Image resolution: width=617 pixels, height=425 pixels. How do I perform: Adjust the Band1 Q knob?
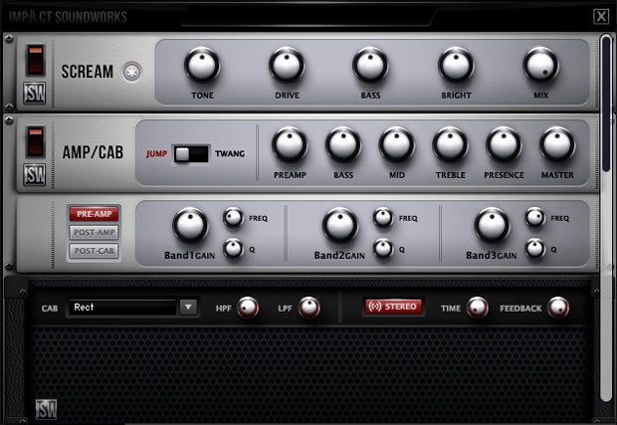click(234, 249)
